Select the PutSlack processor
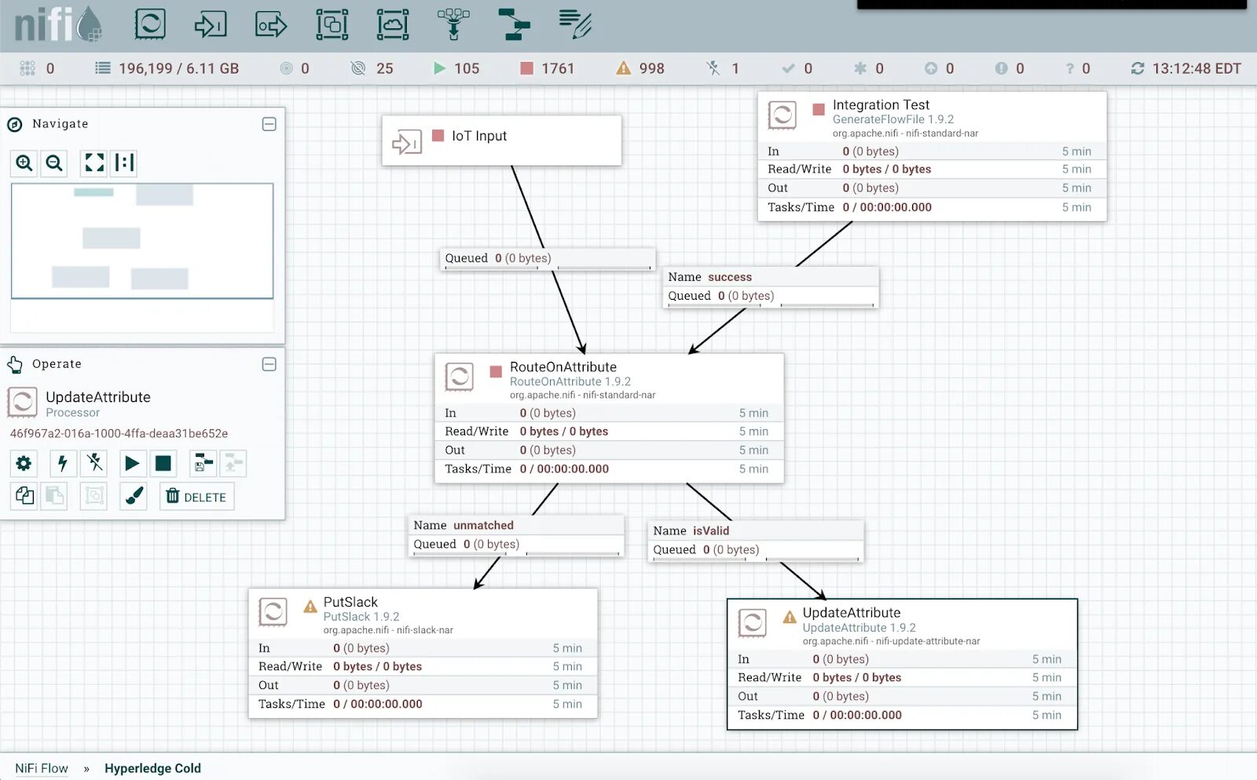 pyautogui.click(x=423, y=654)
